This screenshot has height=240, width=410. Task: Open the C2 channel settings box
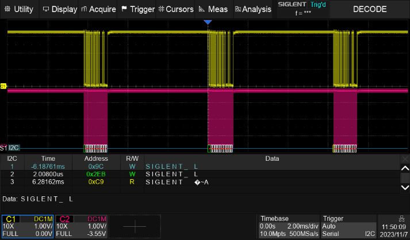click(81, 226)
